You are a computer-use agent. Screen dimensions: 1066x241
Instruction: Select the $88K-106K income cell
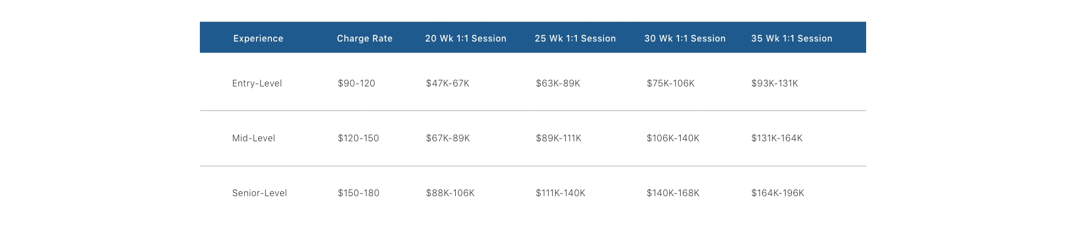click(450, 193)
